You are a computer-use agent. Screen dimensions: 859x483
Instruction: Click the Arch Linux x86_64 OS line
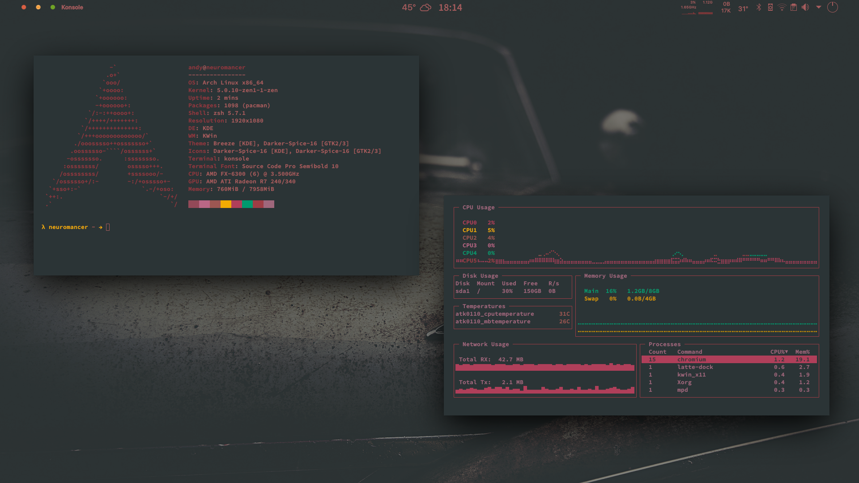click(226, 83)
